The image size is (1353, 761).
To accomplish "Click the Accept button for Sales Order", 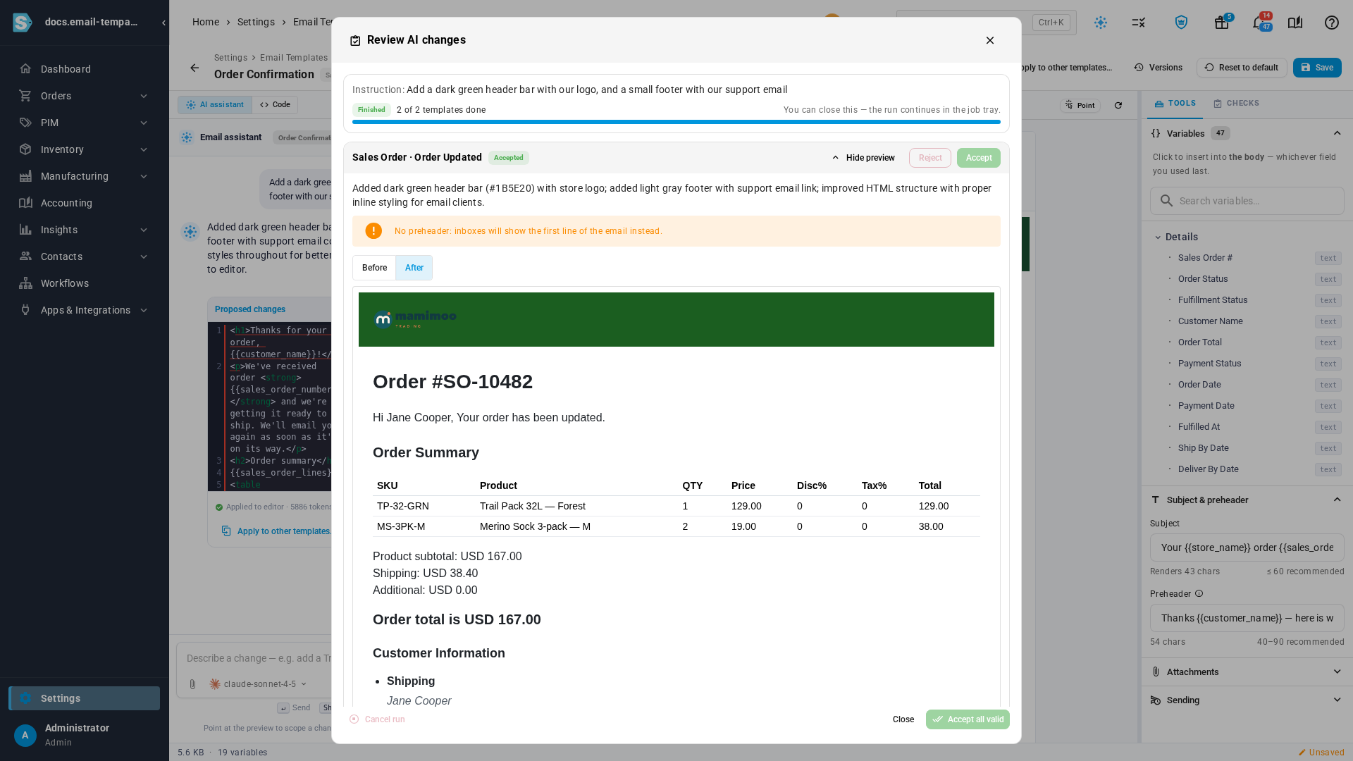I will click(978, 158).
